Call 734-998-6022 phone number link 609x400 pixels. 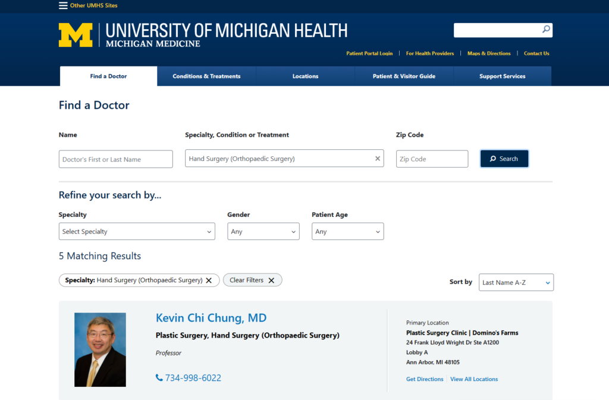coord(193,378)
